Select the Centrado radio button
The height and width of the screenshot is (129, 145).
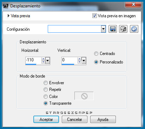click(96, 54)
